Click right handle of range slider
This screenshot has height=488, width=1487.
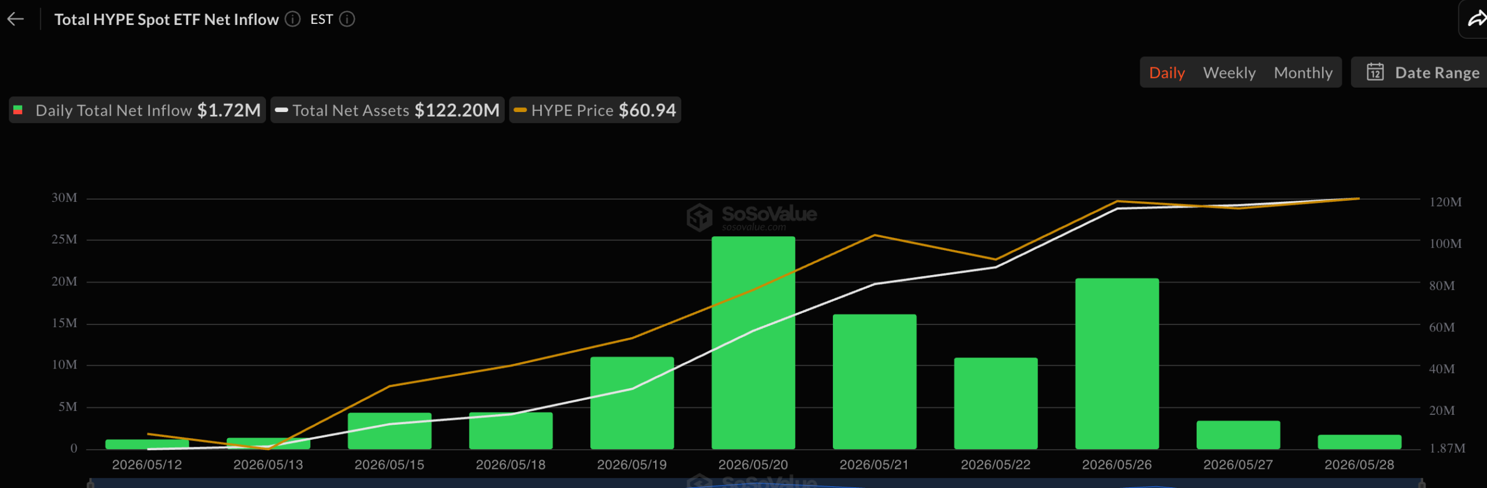point(1421,483)
